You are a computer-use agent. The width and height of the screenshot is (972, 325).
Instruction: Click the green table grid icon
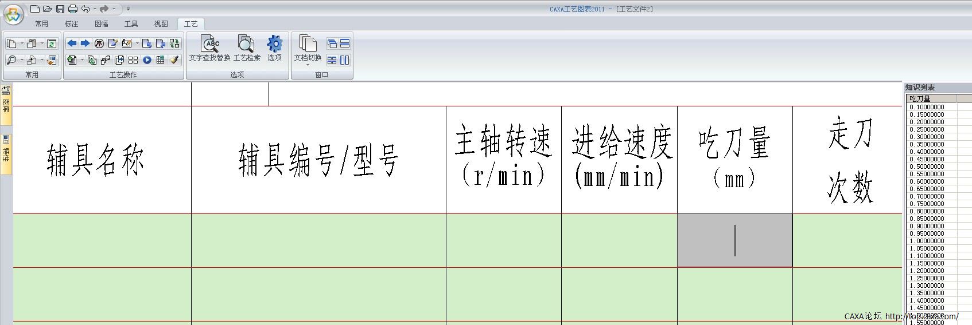click(x=160, y=60)
